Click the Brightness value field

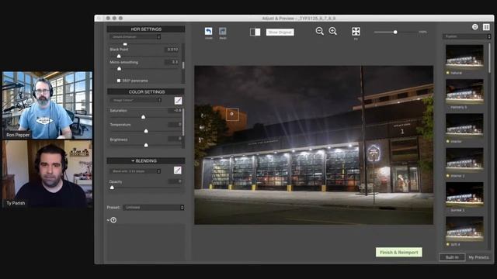click(175, 139)
